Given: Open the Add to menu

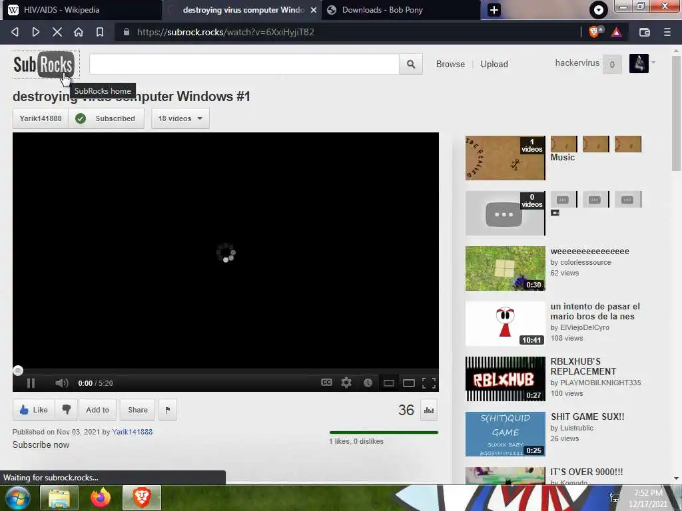Looking at the screenshot, I should tap(97, 410).
